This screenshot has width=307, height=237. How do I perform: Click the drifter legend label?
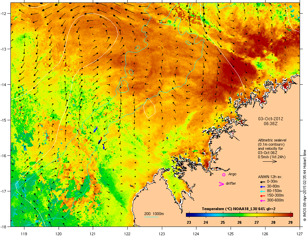[231, 183]
